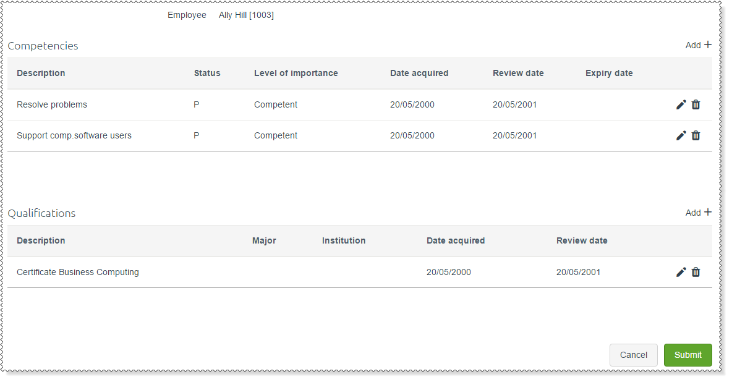Click the Status column header
Image resolution: width=732 pixels, height=382 pixels.
pos(207,73)
